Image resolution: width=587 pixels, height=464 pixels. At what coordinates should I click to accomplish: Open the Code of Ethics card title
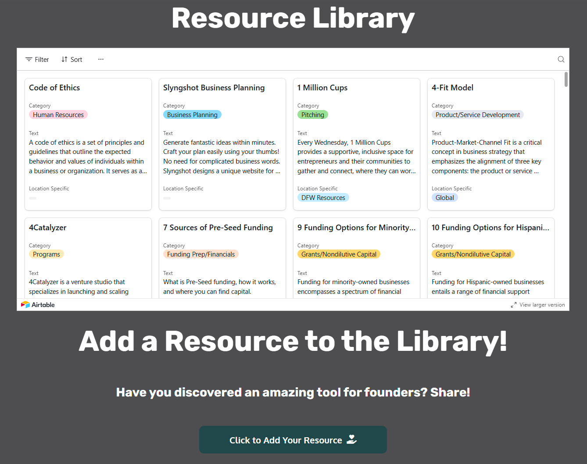point(54,88)
